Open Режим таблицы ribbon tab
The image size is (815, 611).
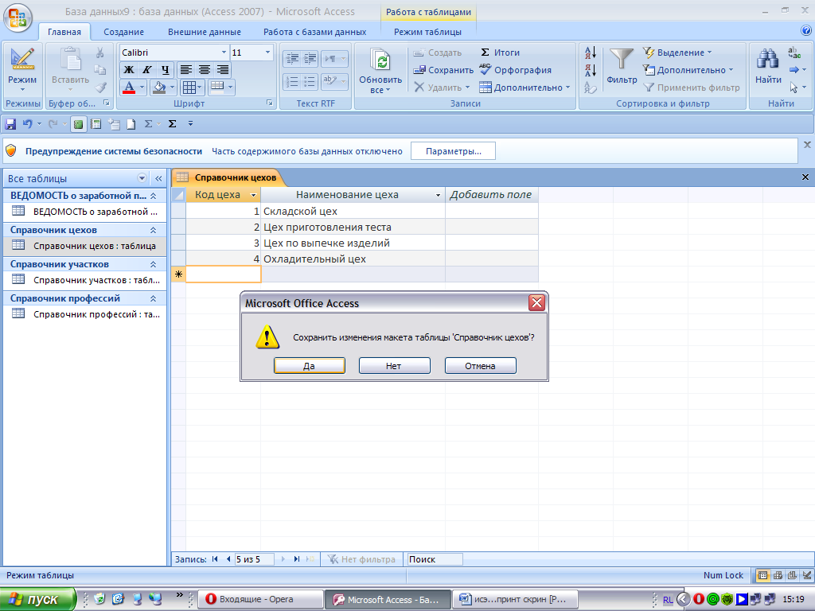[x=427, y=32]
